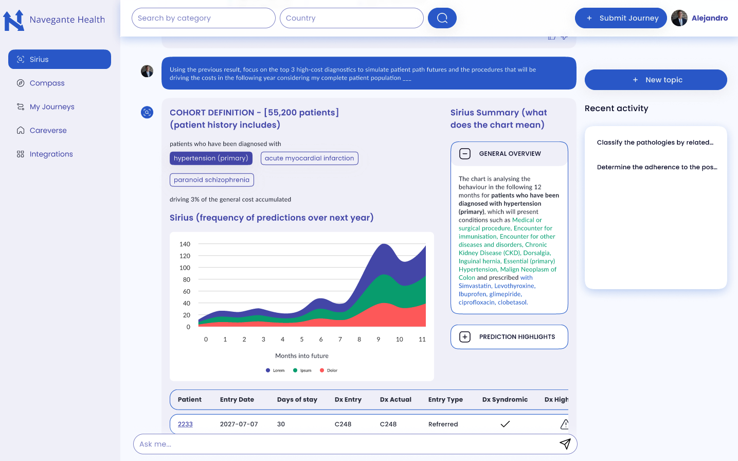Collapse the General Overview section
Screen dimensions: 738x461
(x=465, y=153)
